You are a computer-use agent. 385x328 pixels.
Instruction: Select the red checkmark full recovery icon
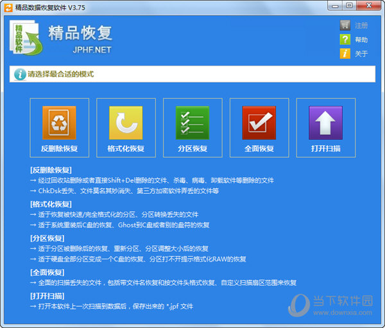coord(259,123)
